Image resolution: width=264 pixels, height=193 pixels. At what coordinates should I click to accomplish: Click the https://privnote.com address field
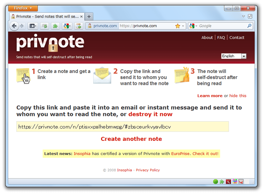pos(146,26)
